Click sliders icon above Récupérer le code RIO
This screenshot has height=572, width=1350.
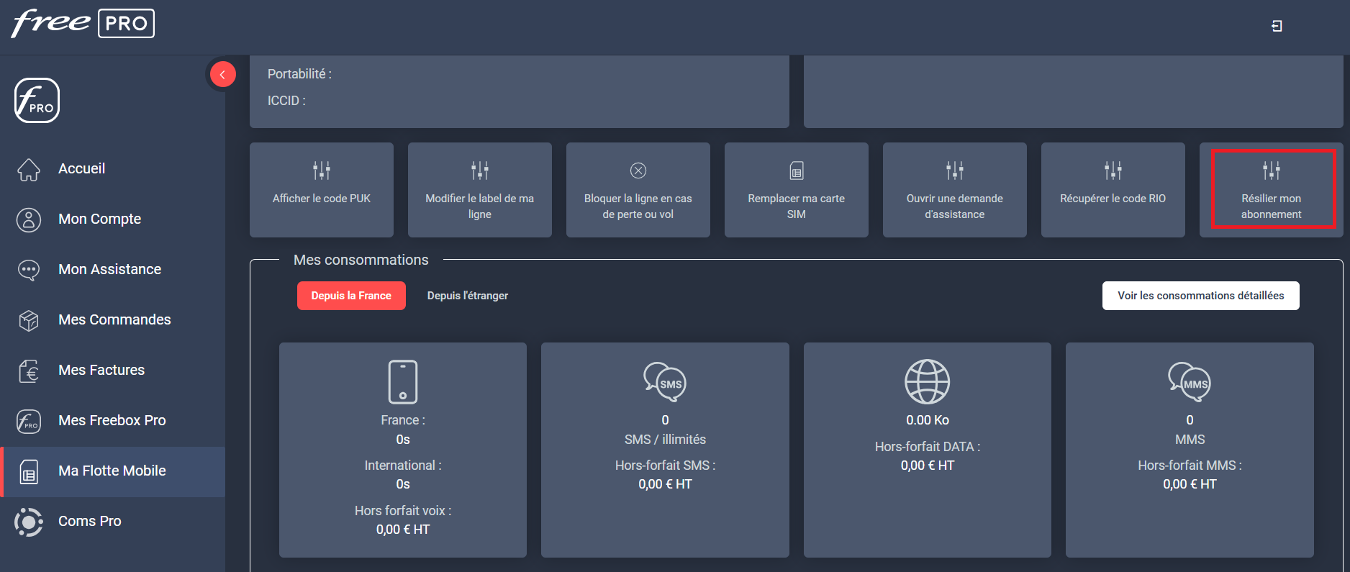[x=1113, y=171]
